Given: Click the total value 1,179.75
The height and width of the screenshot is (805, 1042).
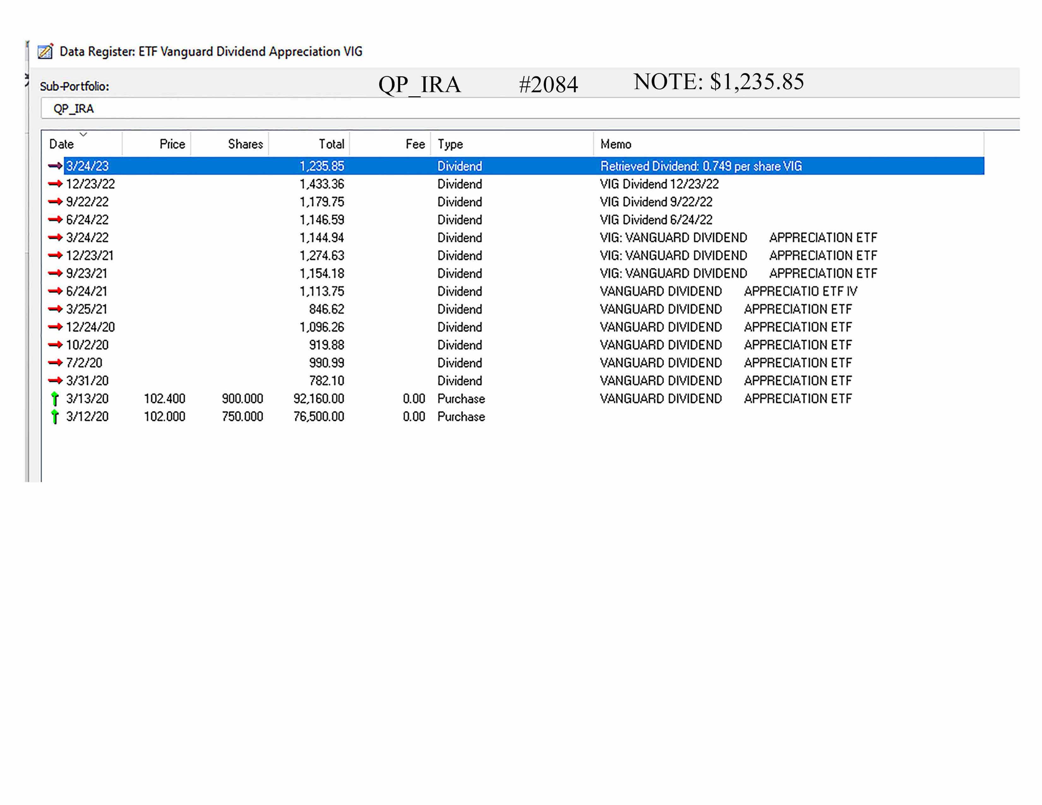Looking at the screenshot, I should (321, 202).
